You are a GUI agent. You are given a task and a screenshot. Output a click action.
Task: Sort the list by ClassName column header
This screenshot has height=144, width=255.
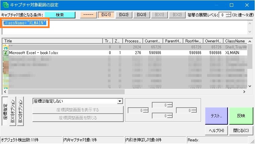pyautogui.click(x=235, y=41)
